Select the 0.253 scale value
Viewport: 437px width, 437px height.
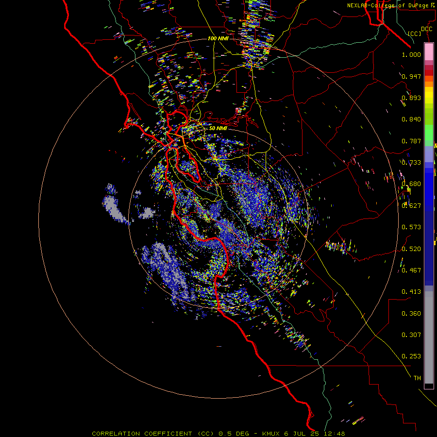411,356
